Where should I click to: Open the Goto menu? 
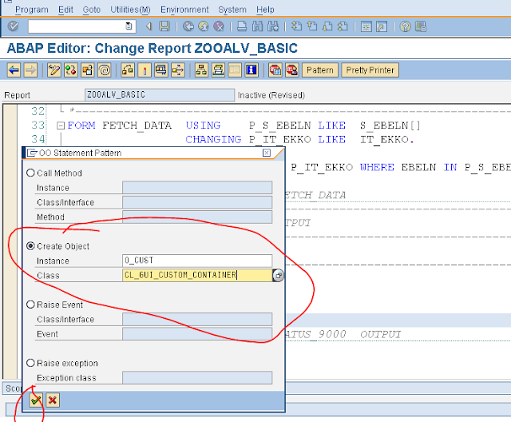(91, 10)
